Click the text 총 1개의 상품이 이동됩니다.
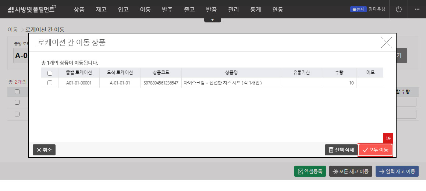 pyautogui.click(x=70, y=63)
